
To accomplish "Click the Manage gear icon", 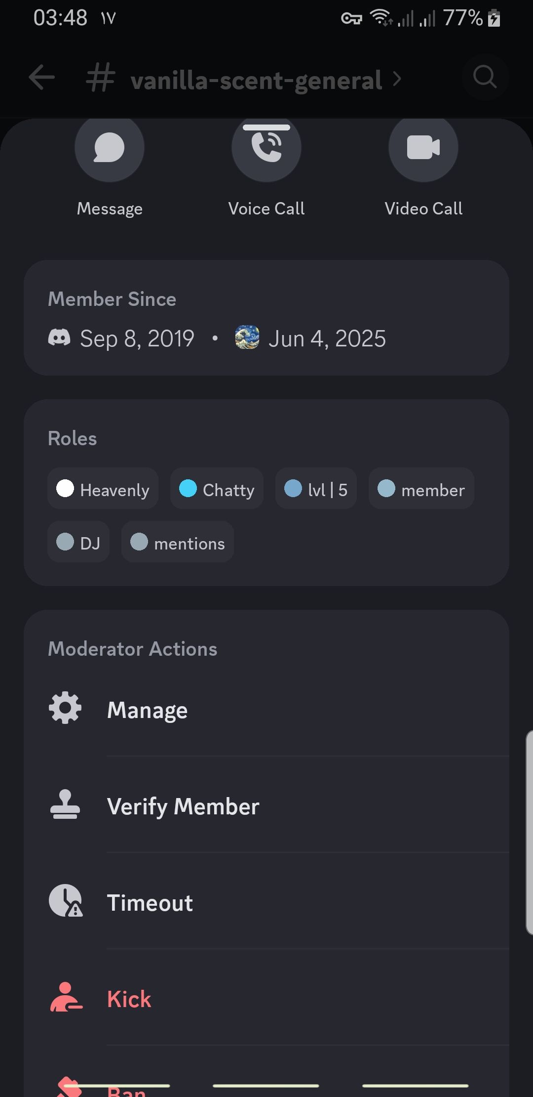I will click(65, 708).
